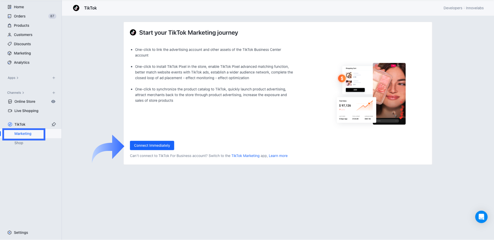Image resolution: width=494 pixels, height=240 pixels.
Task: Expand the Channels section chevron
Action: (x=23, y=93)
